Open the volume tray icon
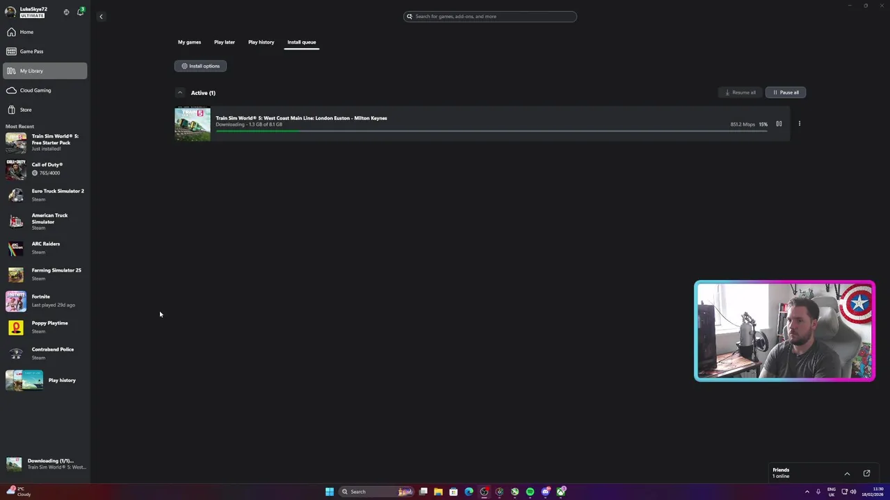The height and width of the screenshot is (500, 890). (x=853, y=492)
